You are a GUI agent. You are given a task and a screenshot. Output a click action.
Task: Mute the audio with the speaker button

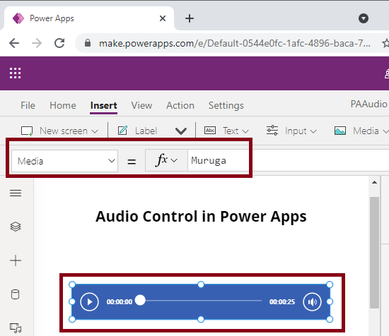[312, 301]
